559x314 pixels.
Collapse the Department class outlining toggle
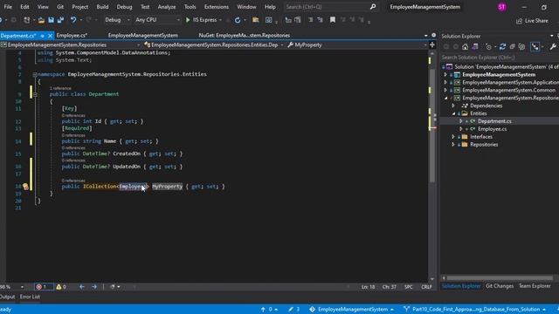(x=35, y=94)
